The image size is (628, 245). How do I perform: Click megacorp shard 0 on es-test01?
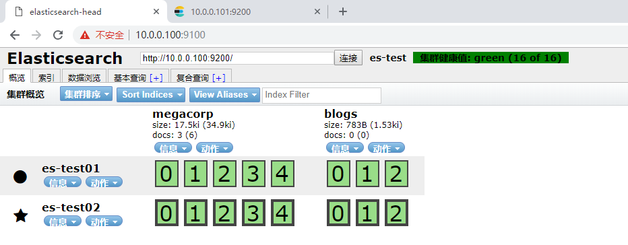[166, 174]
